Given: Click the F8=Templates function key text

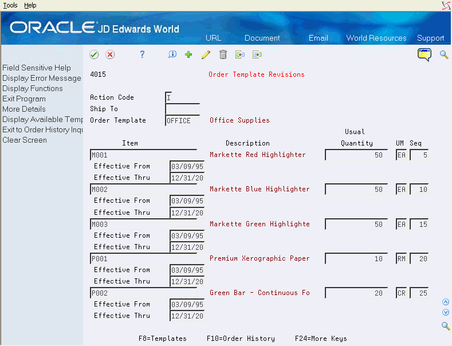Looking at the screenshot, I should pyautogui.click(x=163, y=338).
